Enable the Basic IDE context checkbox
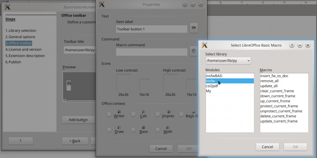 pos(181,114)
